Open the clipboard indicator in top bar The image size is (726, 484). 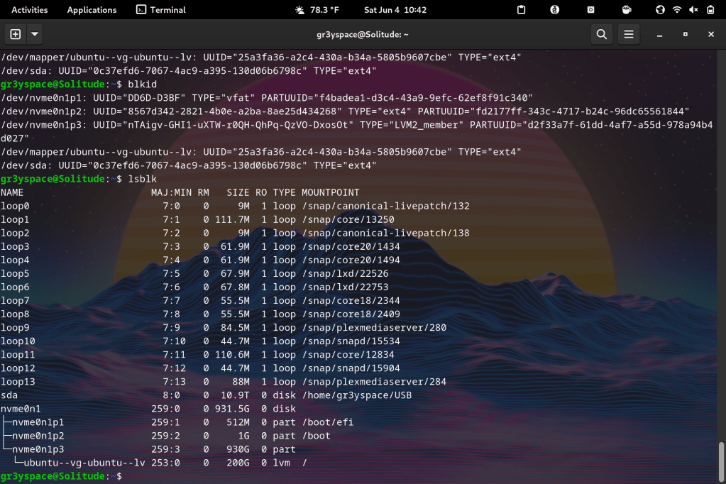[521, 10]
